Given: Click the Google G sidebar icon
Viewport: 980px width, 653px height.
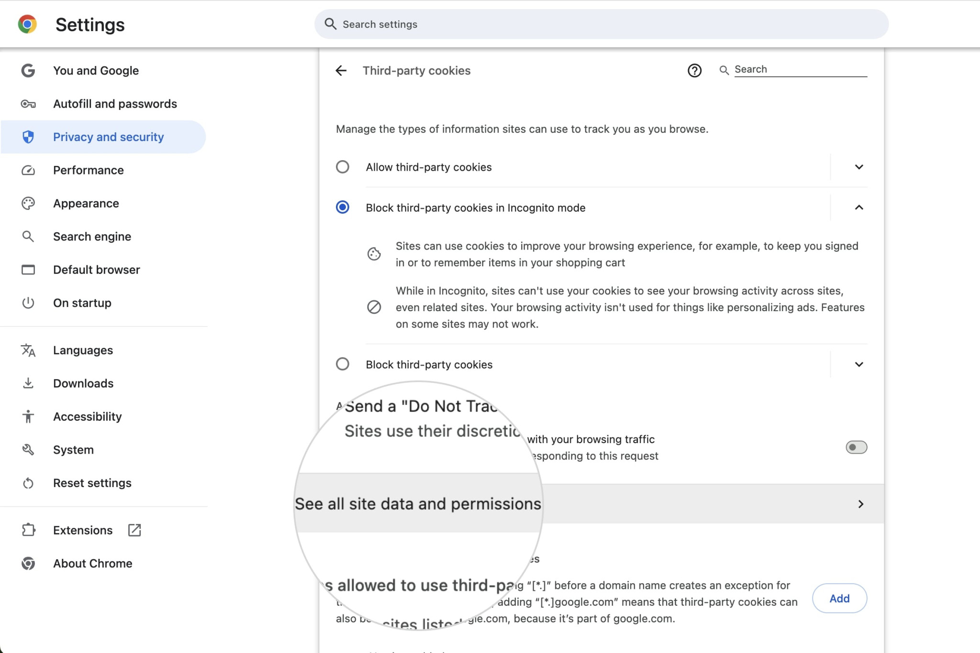Looking at the screenshot, I should [x=28, y=71].
